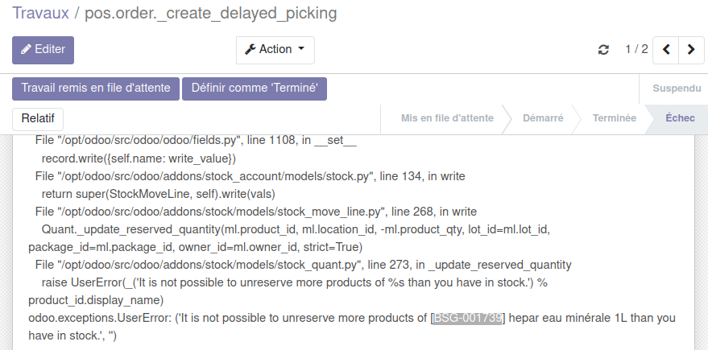Image resolution: width=708 pixels, height=350 pixels.
Task: Go to the previous record arrow
Action: pyautogui.click(x=666, y=50)
